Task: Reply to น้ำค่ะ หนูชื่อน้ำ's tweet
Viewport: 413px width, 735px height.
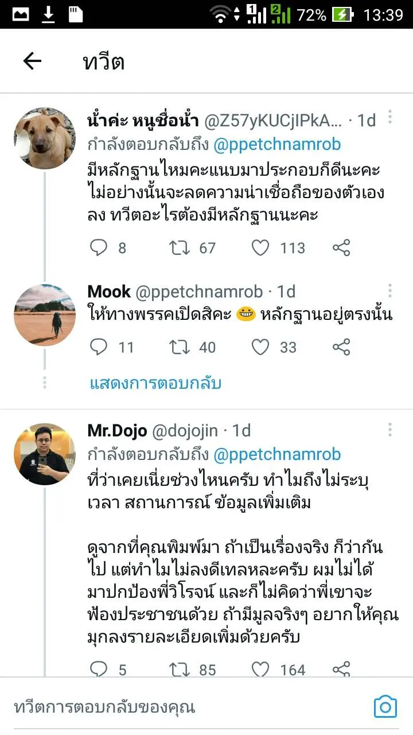Action: coord(99,248)
